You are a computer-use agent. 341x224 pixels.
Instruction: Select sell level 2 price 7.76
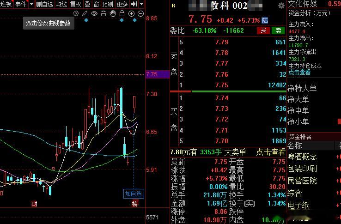click(222, 74)
